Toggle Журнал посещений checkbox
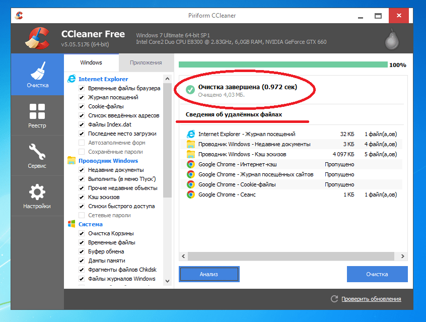 tap(82, 97)
